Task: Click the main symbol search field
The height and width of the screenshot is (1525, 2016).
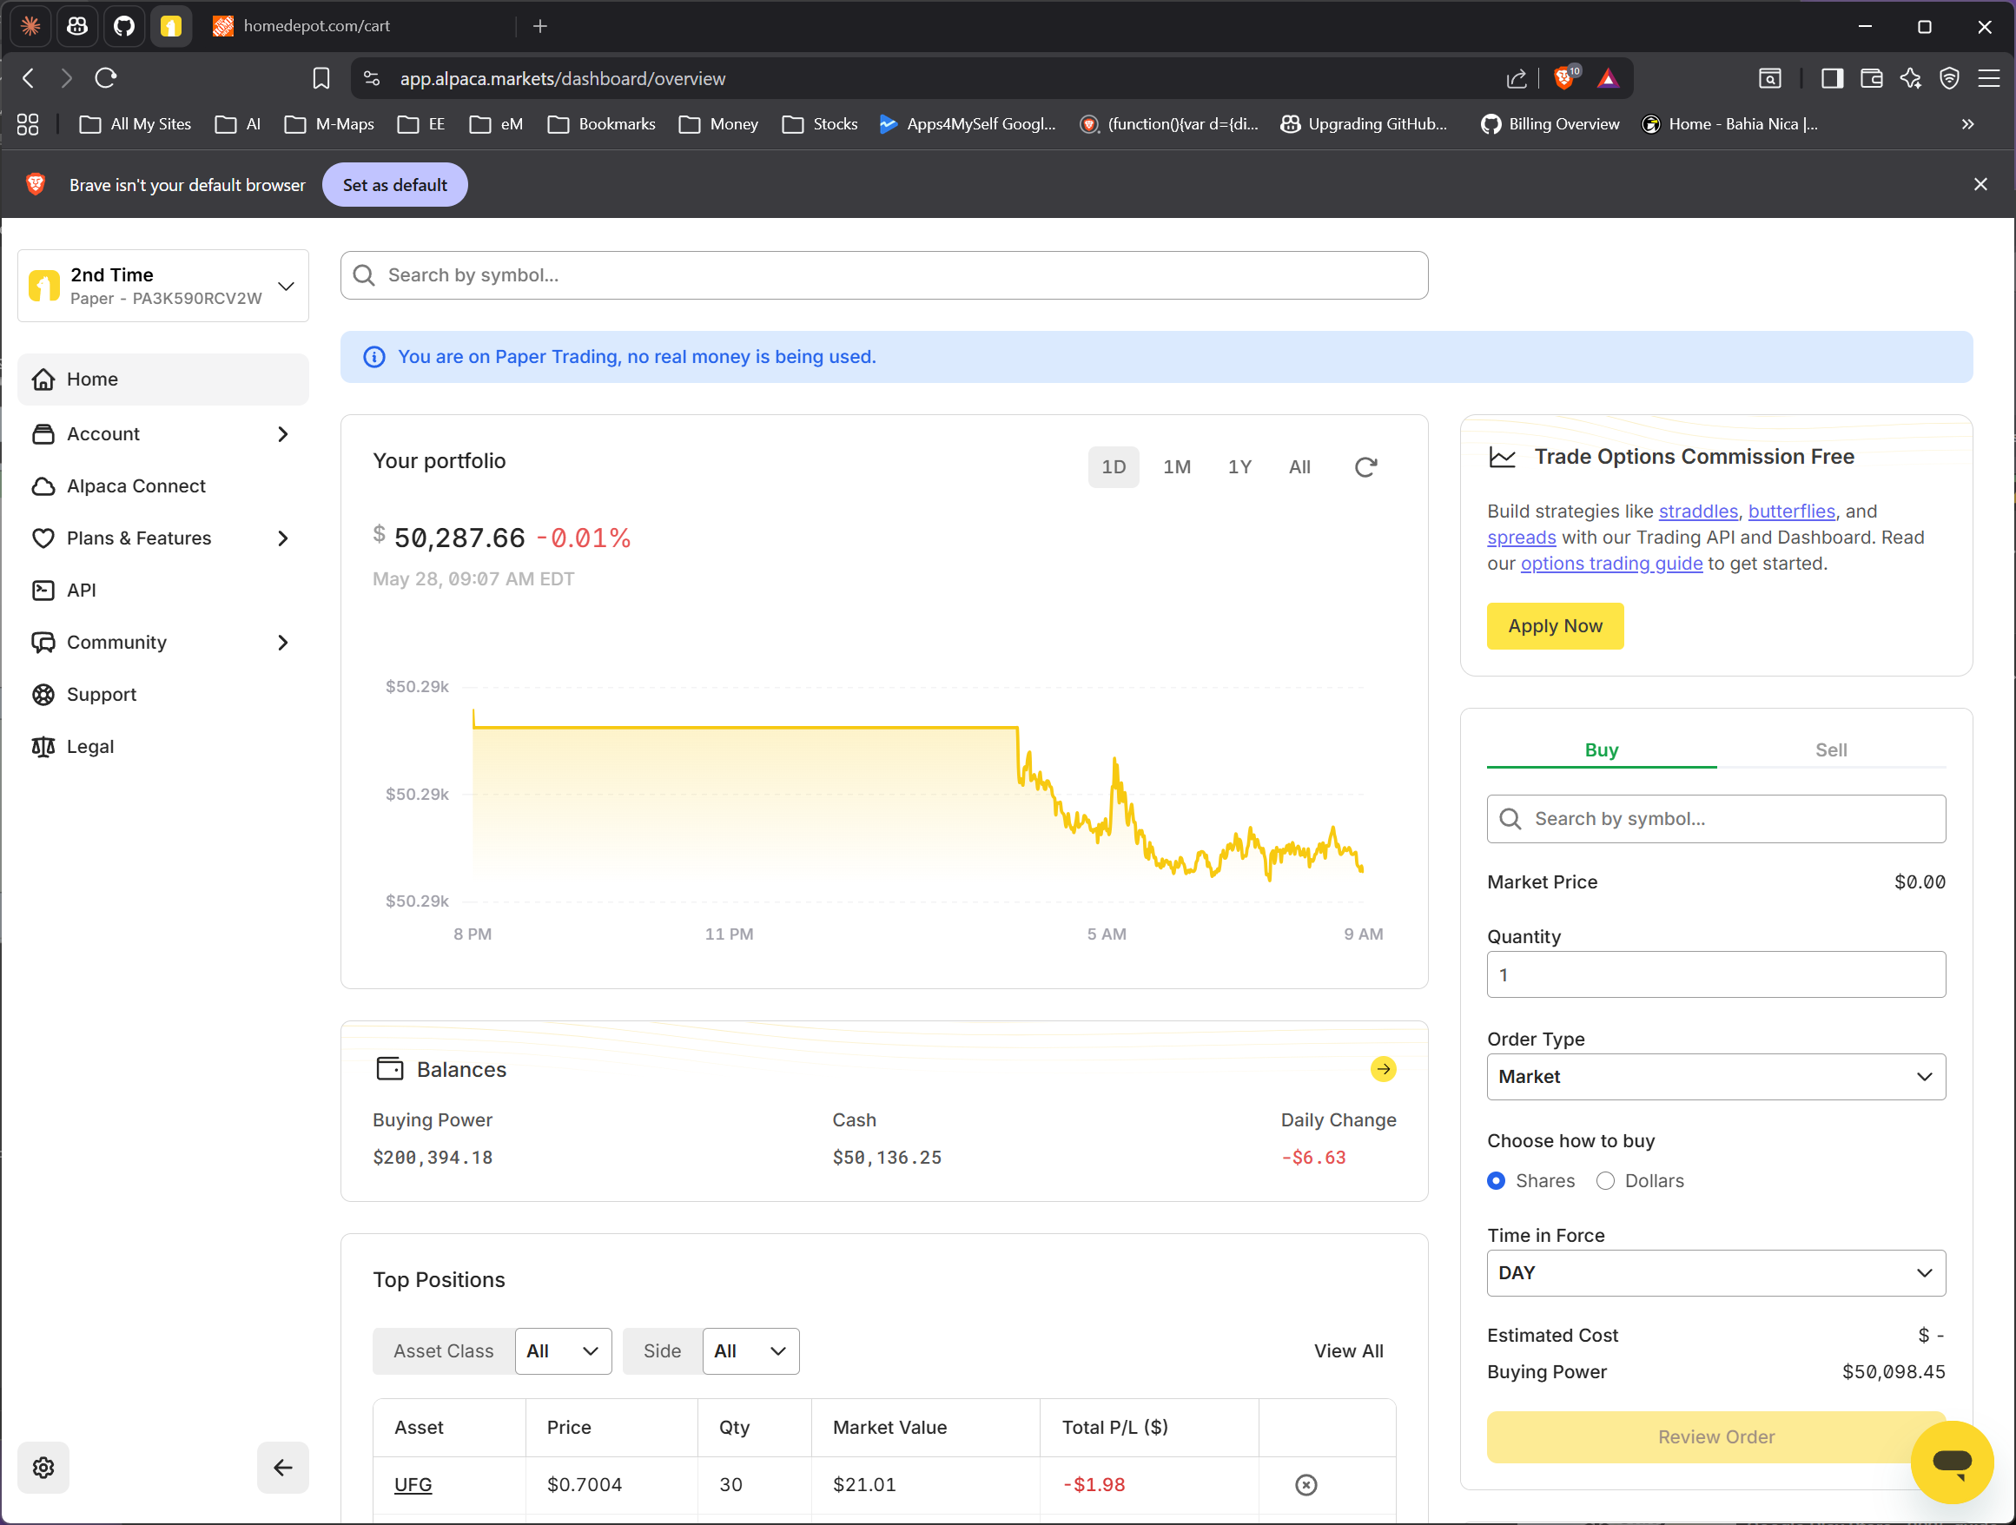Action: [x=883, y=275]
